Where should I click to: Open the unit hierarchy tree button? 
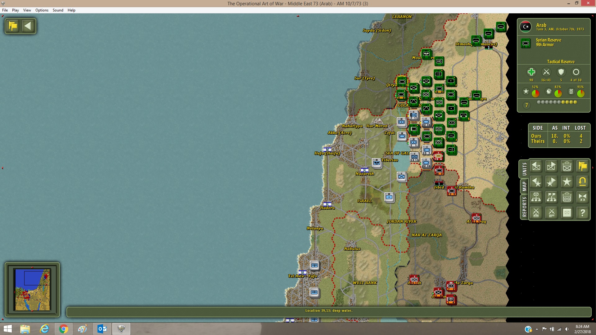pyautogui.click(x=536, y=197)
